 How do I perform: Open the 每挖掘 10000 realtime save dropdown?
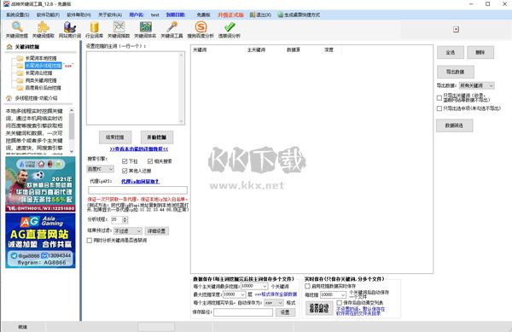333,294
